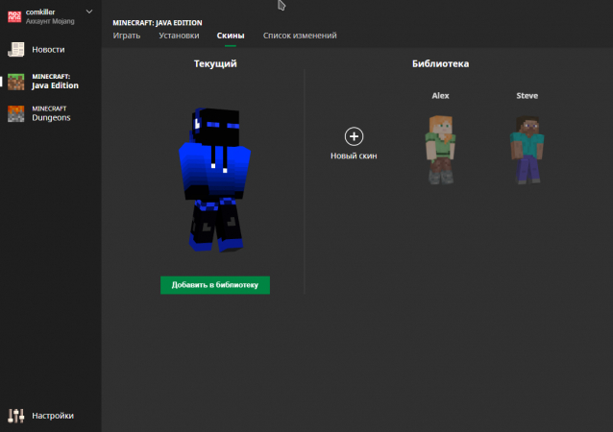Click the Minecraft Dungeons icon

(16, 113)
